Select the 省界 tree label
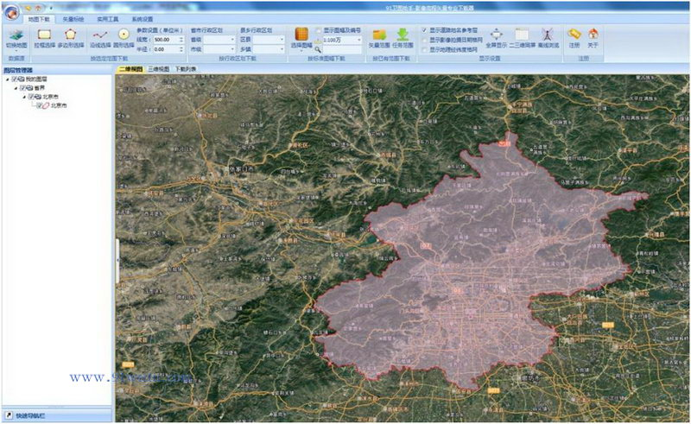Viewport: 691px width, 424px height. [39, 88]
